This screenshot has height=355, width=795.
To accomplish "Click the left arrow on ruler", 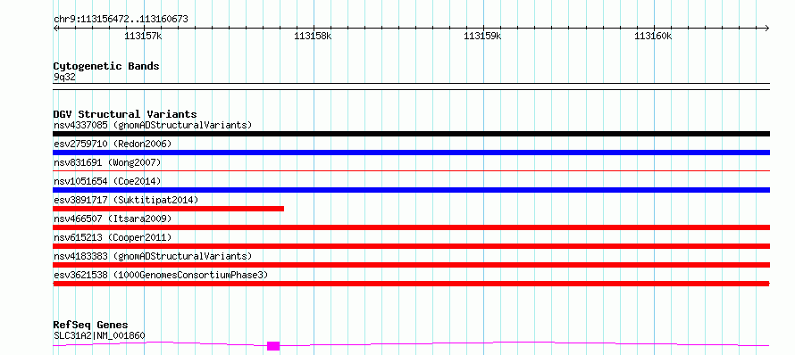I will 56,28.
